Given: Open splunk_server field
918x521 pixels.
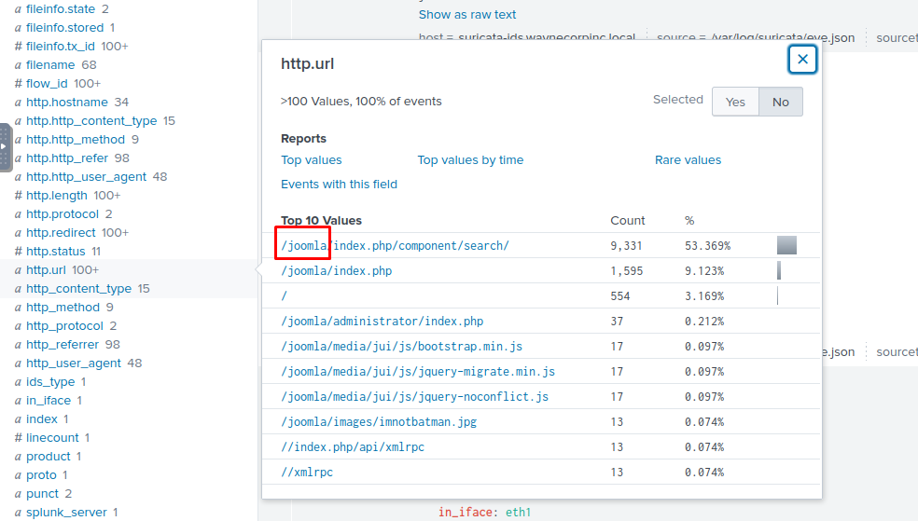Looking at the screenshot, I should (x=66, y=513).
